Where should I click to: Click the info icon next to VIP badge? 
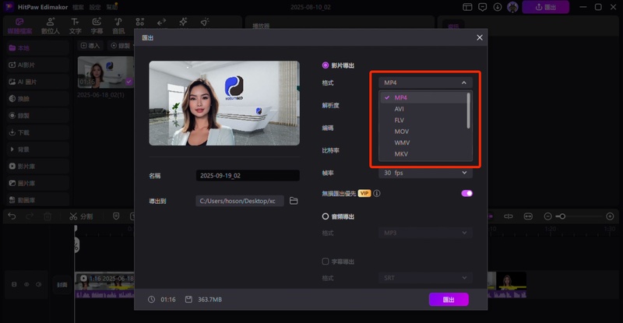click(x=377, y=193)
